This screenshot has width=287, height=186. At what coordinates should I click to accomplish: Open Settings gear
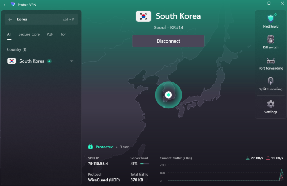tap(270, 104)
